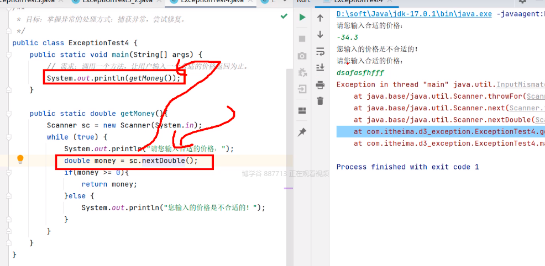The width and height of the screenshot is (545, 266).
Task: Click the yellow light bulb intention icon
Action: (20, 159)
